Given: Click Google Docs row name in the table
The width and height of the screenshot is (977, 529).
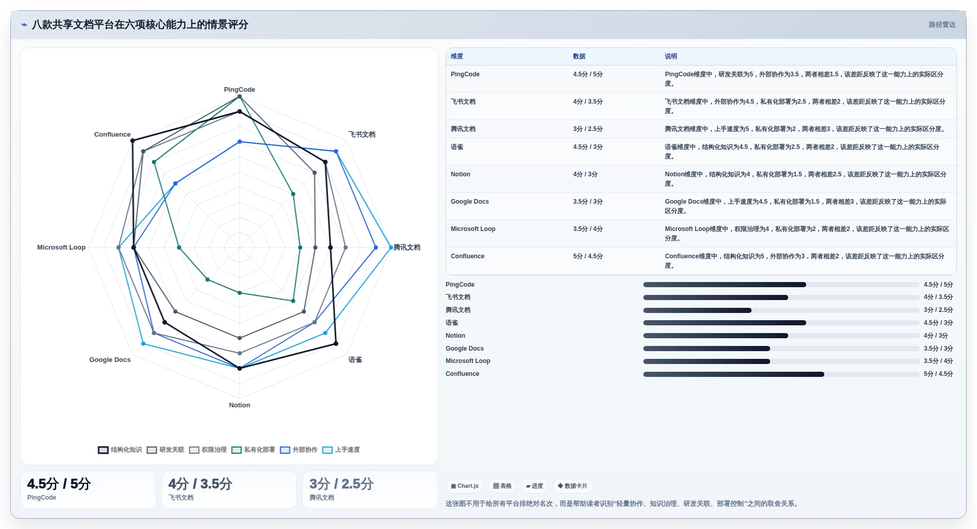Looking at the screenshot, I should (x=470, y=202).
